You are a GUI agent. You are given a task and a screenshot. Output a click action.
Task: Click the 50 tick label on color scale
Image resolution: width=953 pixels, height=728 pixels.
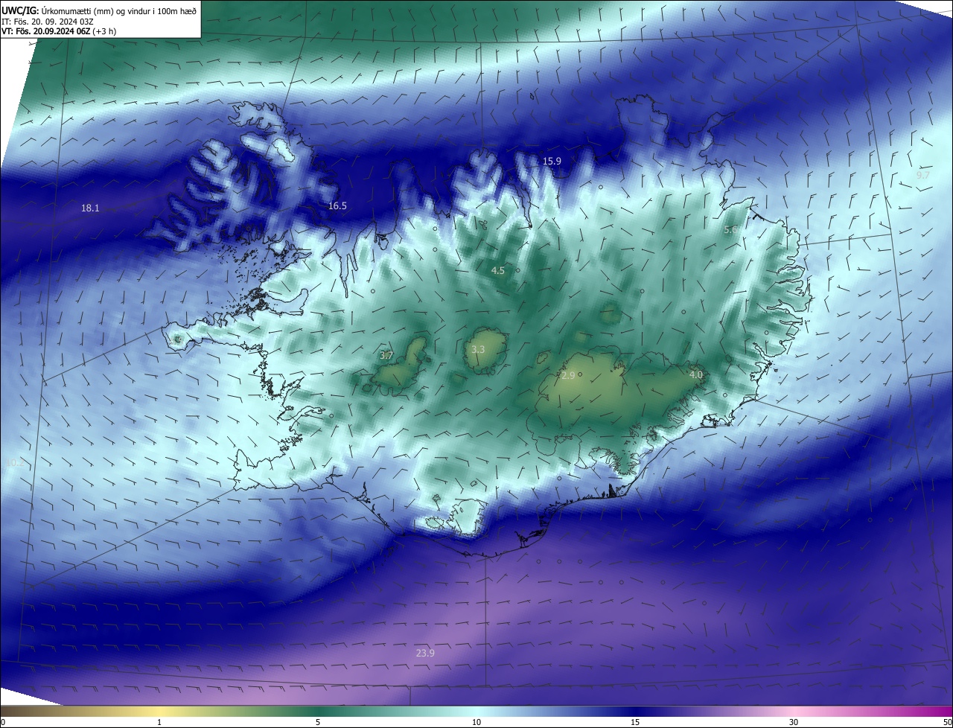click(947, 722)
